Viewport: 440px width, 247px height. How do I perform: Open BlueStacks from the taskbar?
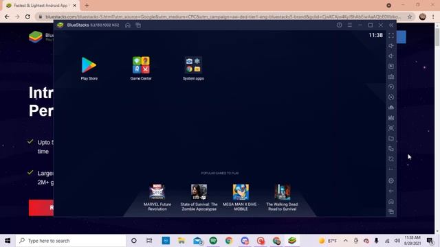[292, 241]
